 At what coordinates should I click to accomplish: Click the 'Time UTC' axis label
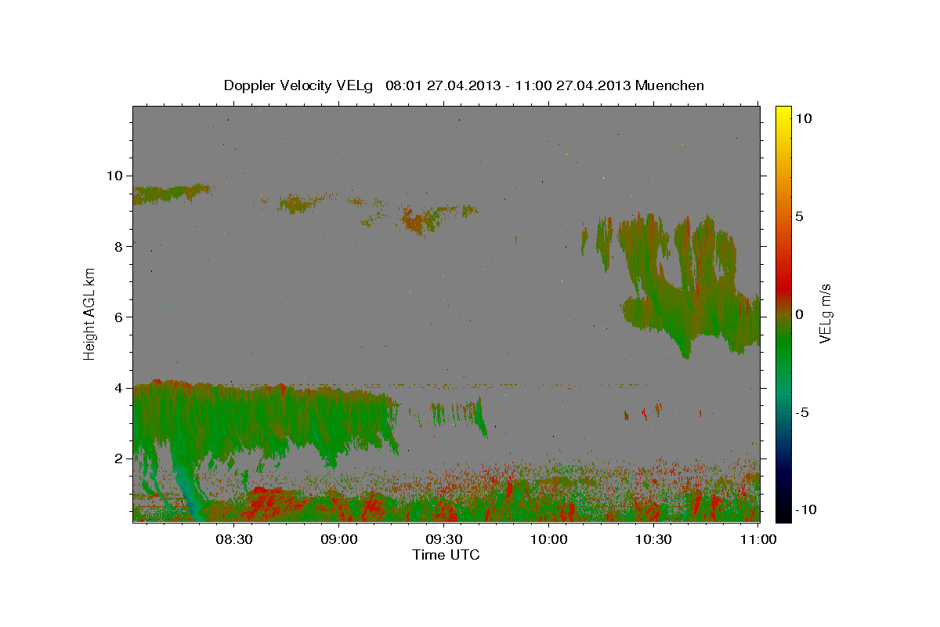(446, 555)
